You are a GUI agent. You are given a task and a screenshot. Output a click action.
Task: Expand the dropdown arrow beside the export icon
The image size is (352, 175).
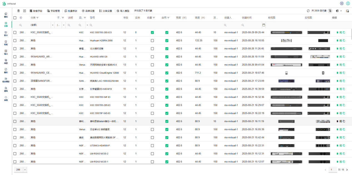click(341, 11)
